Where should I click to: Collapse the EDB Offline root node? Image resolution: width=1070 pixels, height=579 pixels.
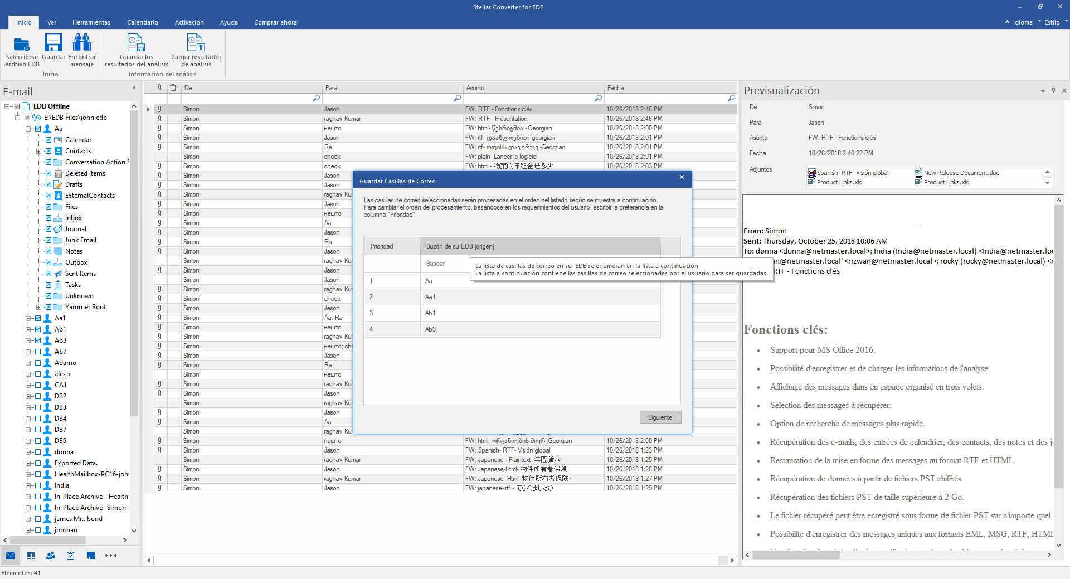[x=7, y=106]
